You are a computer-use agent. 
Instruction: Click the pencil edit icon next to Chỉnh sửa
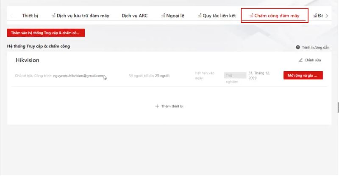pos(300,60)
